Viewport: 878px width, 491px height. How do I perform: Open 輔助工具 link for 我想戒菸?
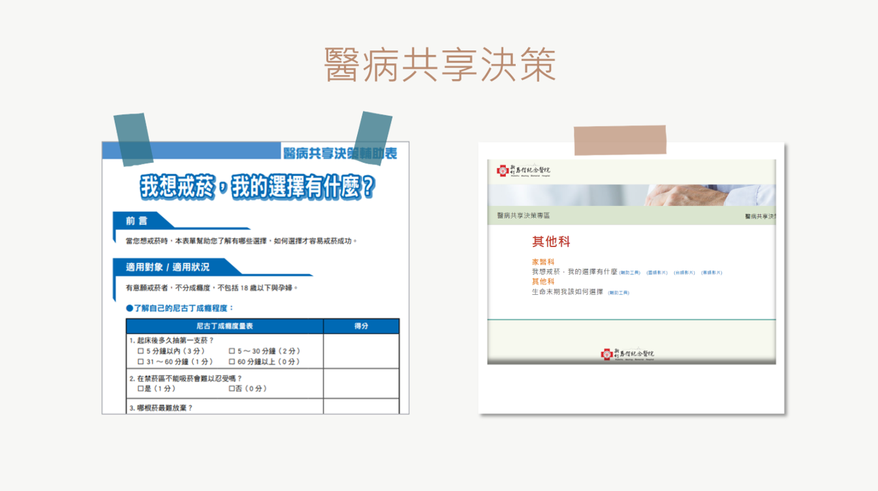pos(630,273)
